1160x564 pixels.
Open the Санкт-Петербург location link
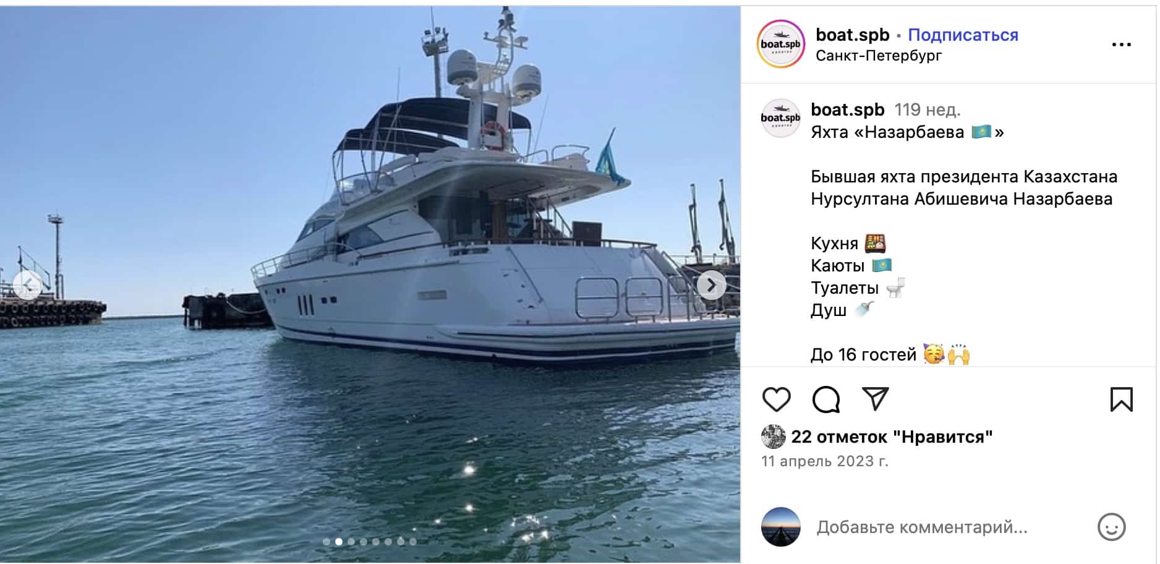point(878,56)
